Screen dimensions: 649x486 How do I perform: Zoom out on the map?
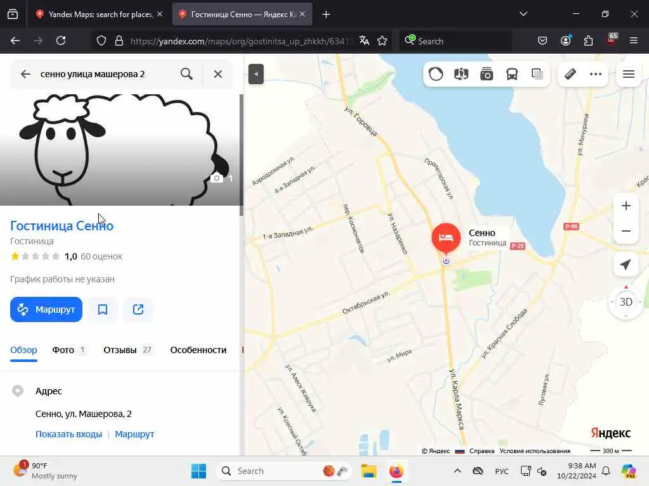(626, 231)
